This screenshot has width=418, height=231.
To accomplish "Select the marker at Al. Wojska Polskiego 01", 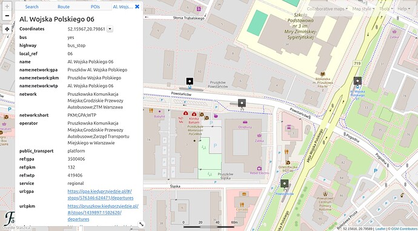I will 357,81.
